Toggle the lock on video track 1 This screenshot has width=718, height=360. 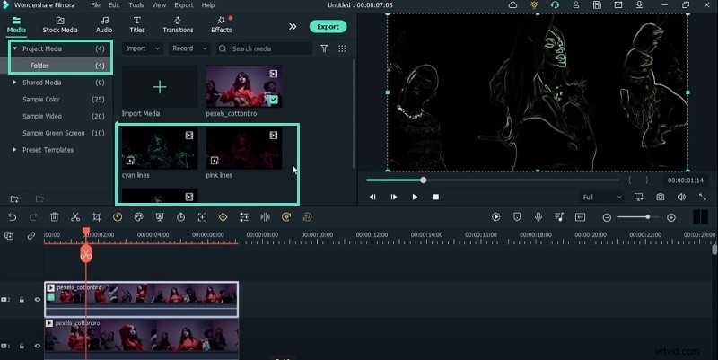[x=22, y=345]
